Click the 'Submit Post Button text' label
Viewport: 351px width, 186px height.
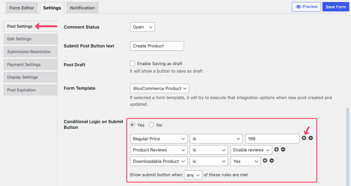(89, 46)
